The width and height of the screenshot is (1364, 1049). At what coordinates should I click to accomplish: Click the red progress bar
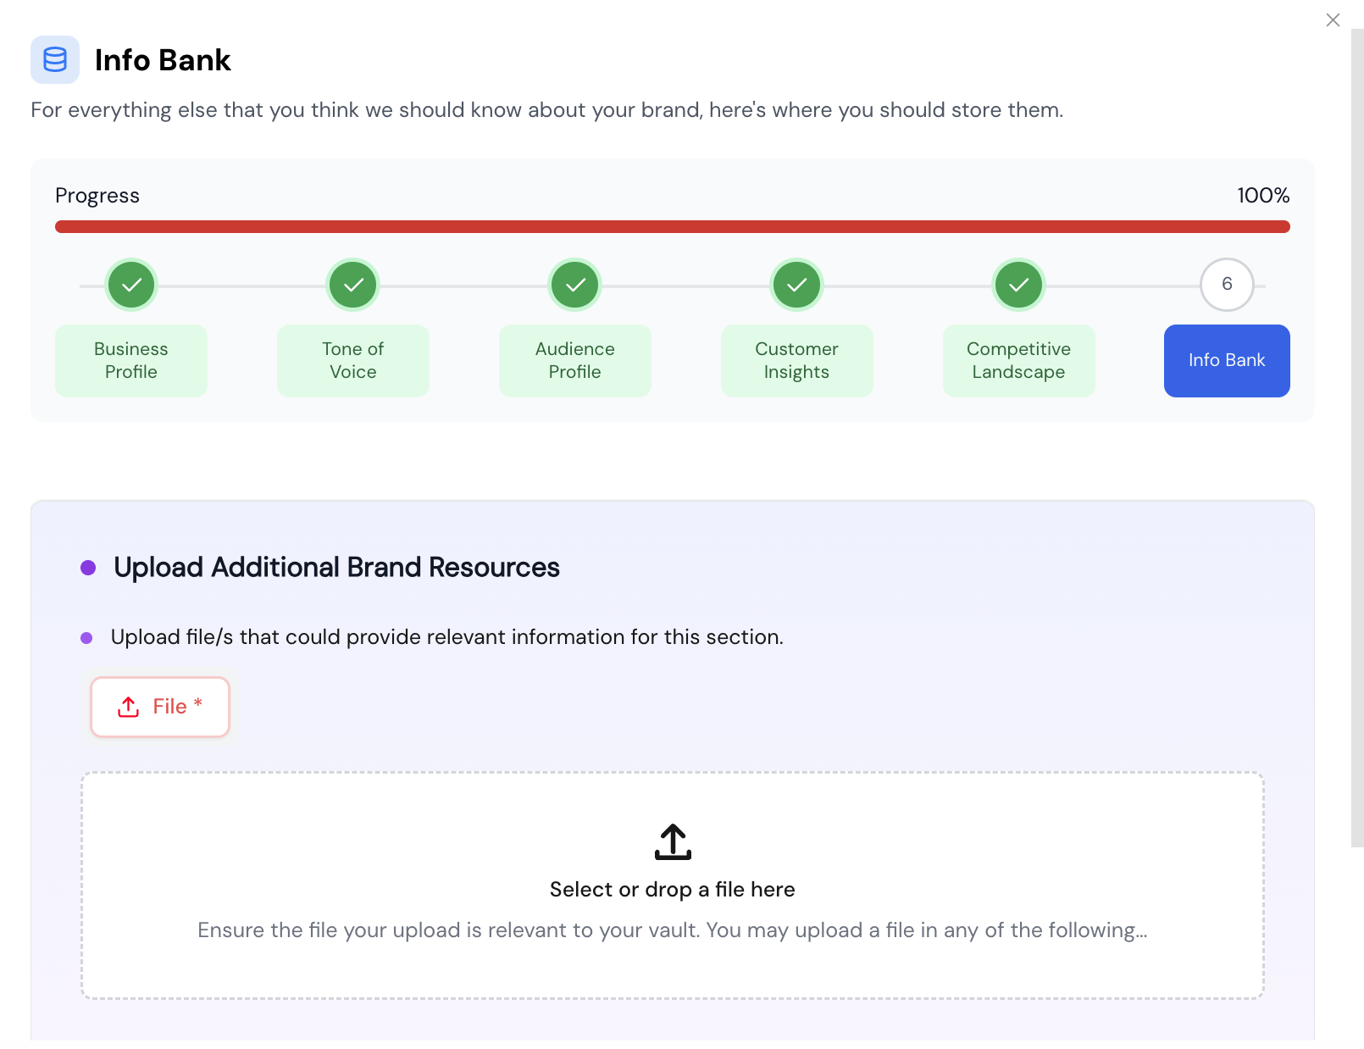click(672, 227)
